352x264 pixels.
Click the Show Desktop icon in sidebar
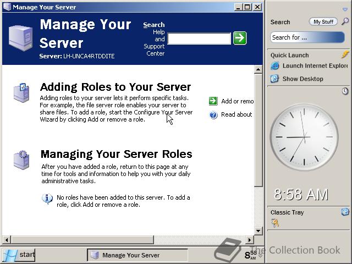pyautogui.click(x=274, y=79)
